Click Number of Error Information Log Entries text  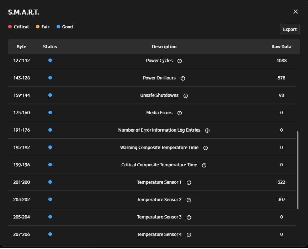coord(159,130)
